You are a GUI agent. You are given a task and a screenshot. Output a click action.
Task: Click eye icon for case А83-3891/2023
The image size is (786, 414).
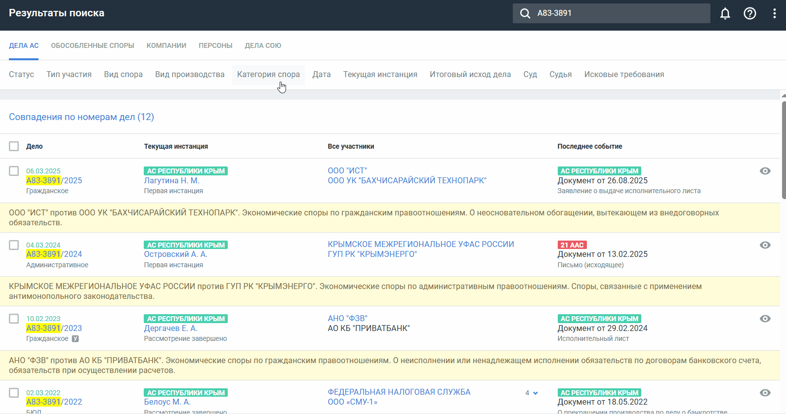click(x=765, y=319)
